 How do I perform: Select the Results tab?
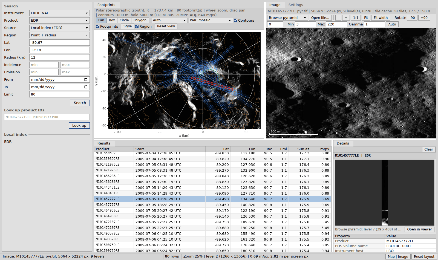click(x=104, y=143)
